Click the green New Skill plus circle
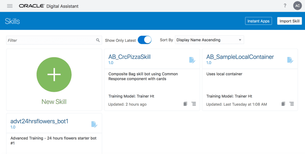The height and width of the screenshot is (154, 305). point(54,74)
